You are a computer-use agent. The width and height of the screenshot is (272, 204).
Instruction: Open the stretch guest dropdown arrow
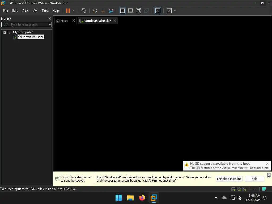tap(175, 11)
